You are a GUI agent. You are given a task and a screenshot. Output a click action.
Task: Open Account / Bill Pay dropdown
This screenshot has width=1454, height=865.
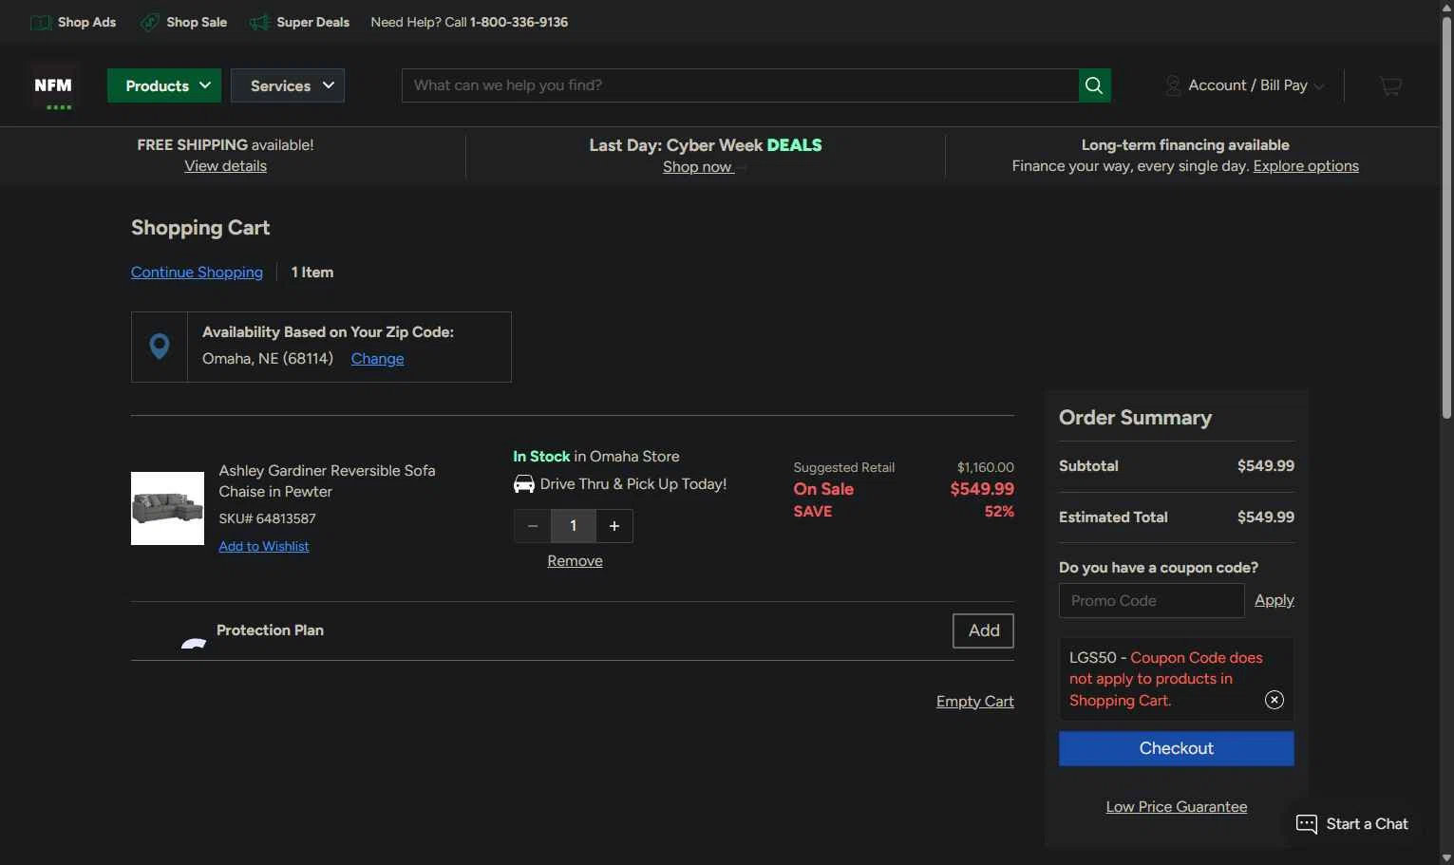(1244, 85)
